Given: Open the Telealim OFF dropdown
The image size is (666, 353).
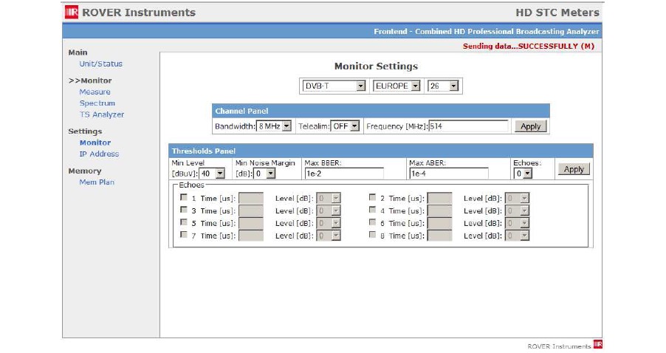Looking at the screenshot, I should (345, 126).
